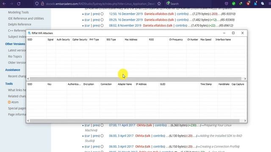The image size is (271, 152).
Task: Open the browser hamburger menu
Action: tap(270, 4)
